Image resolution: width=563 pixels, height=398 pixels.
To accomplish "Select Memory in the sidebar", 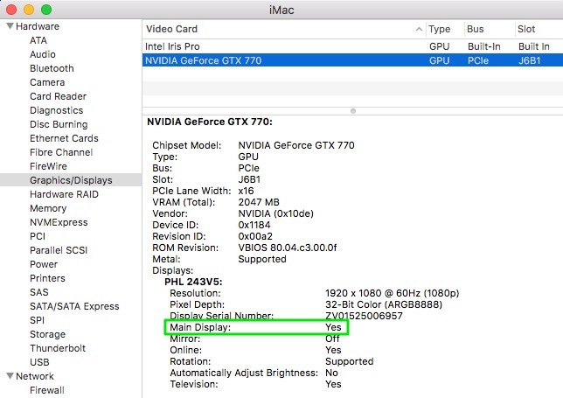I will point(48,208).
